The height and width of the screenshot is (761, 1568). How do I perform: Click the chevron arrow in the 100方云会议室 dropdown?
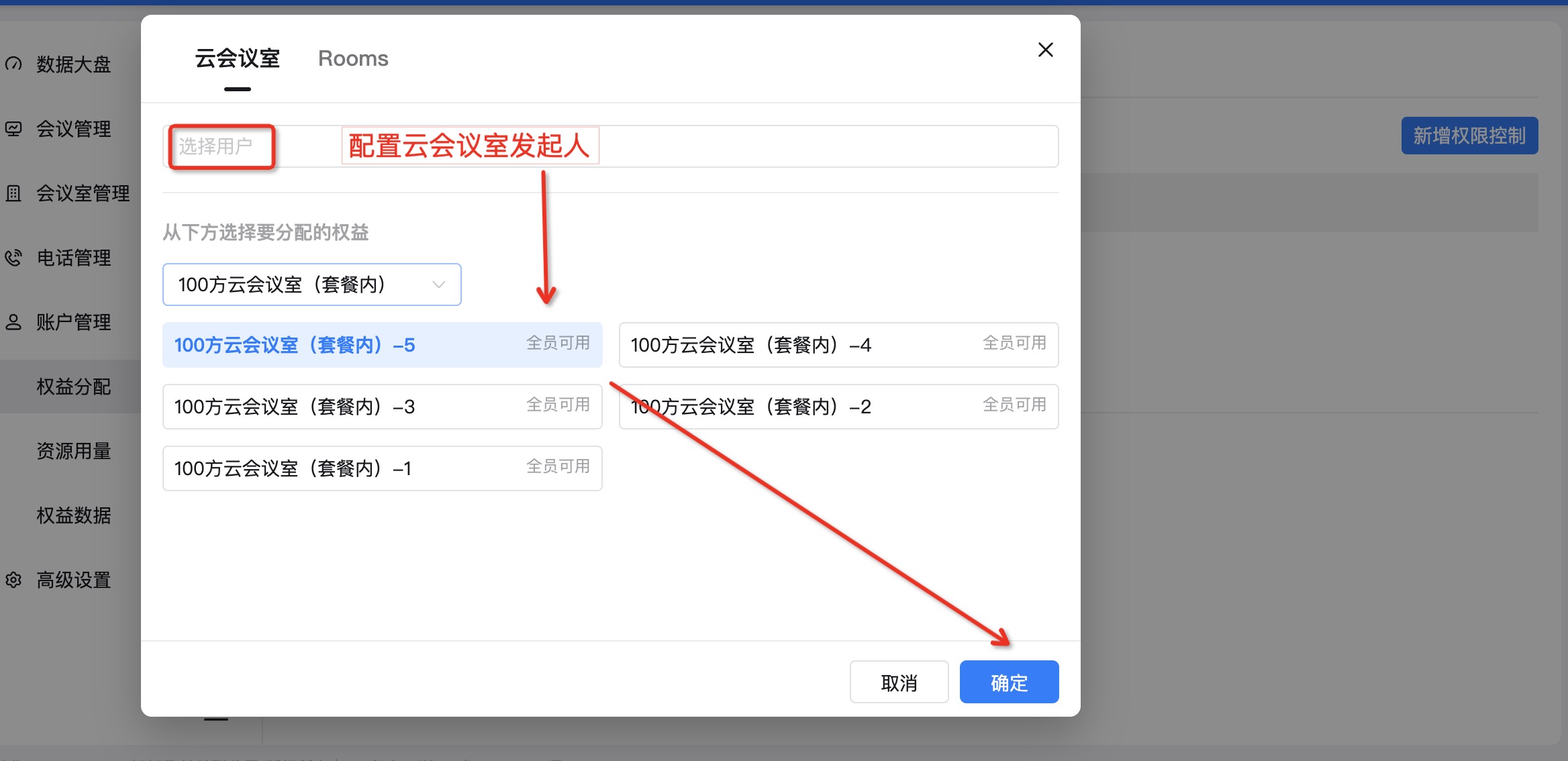pos(438,285)
